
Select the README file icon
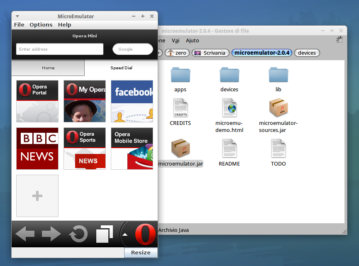coord(230,148)
